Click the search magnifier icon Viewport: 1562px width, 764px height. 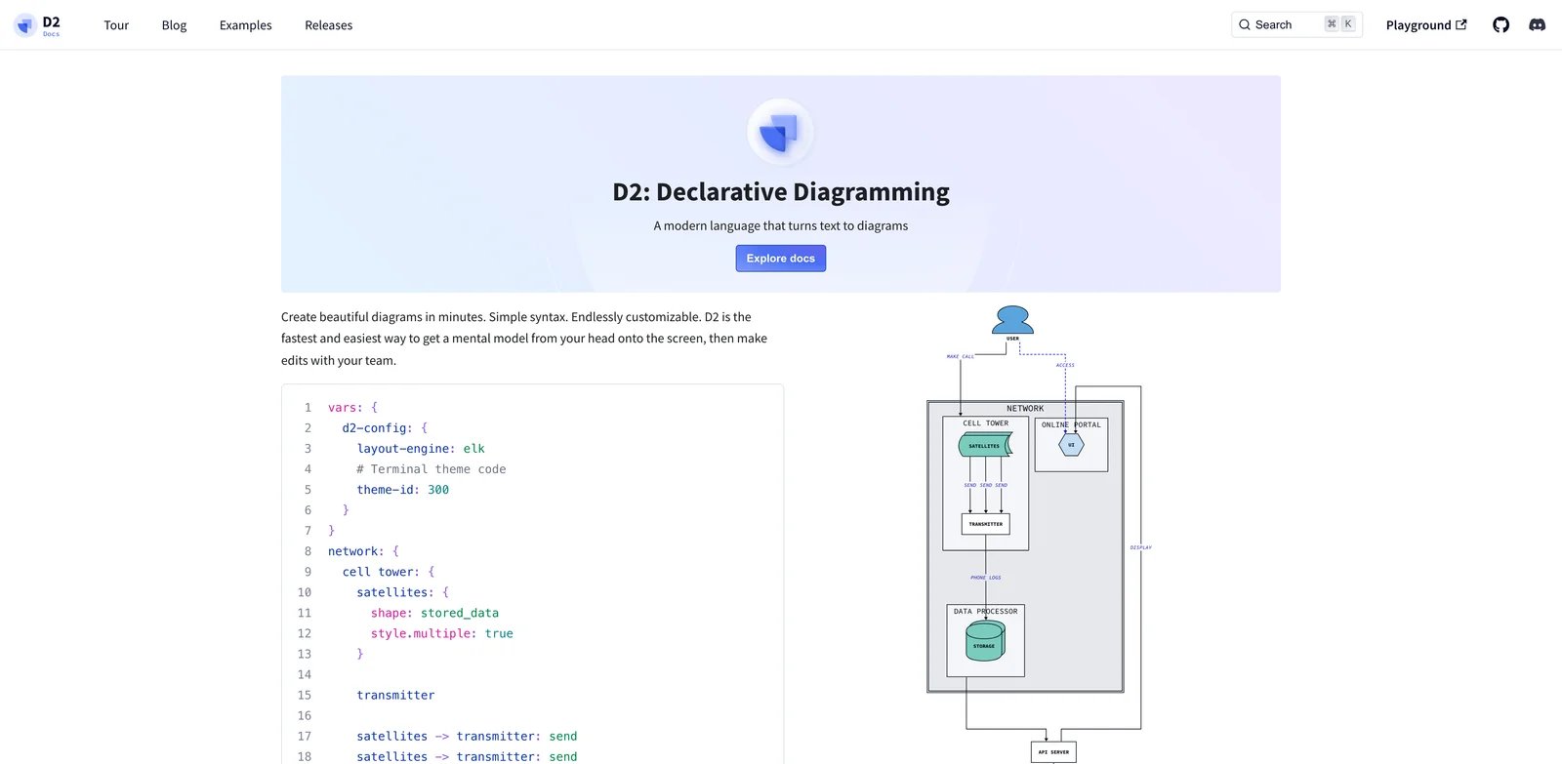point(1245,24)
